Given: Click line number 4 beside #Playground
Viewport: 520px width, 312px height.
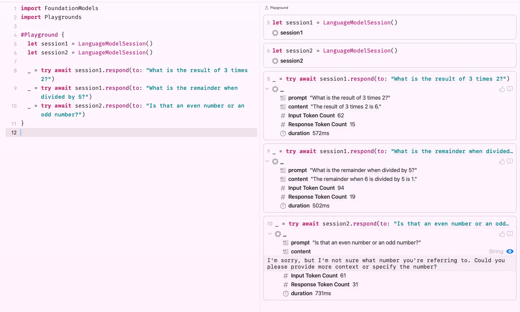Looking at the screenshot, I should 15,35.
